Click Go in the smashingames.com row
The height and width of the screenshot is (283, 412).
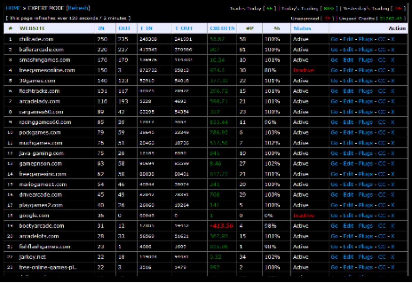(334, 60)
